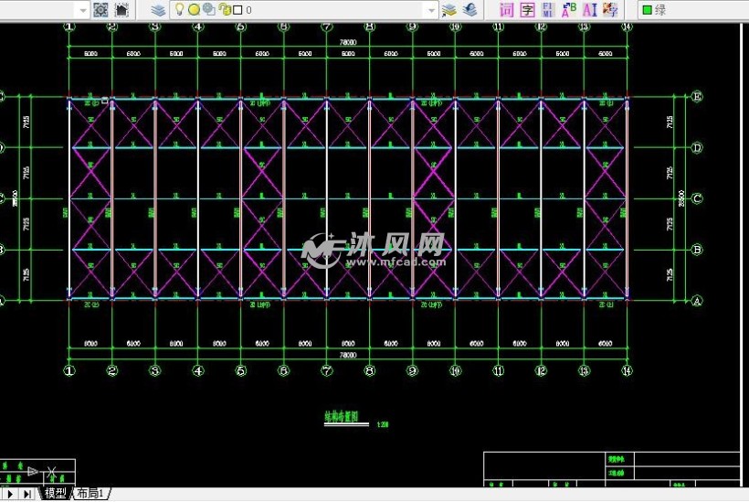Screen dimensions: 749x502
Task: Click jump to last tab arrow button
Action: [28, 494]
